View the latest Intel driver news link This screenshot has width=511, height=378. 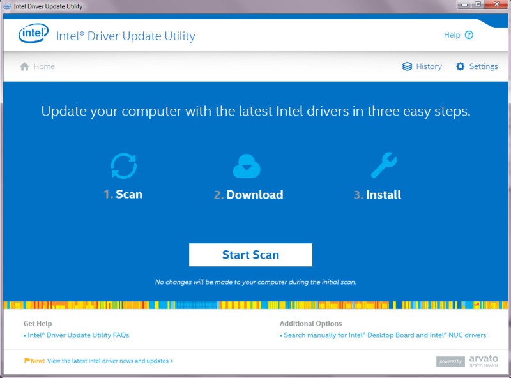point(110,361)
